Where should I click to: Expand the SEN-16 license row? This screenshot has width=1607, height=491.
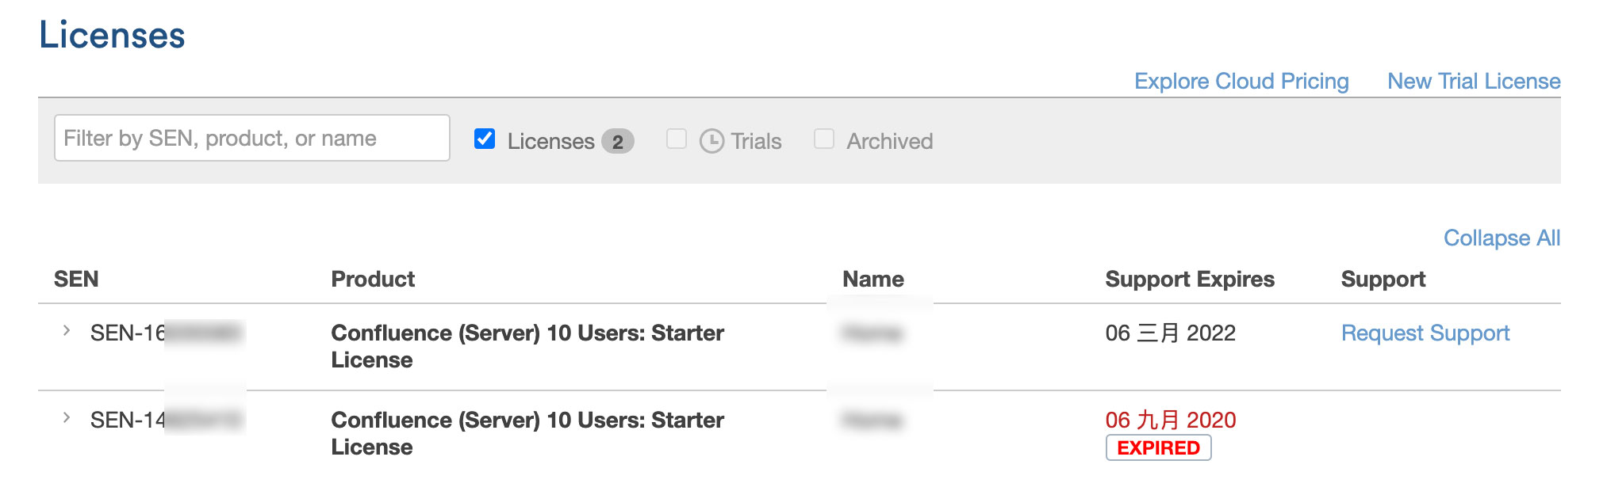(67, 331)
